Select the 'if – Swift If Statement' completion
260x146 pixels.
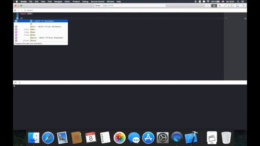[41, 21]
